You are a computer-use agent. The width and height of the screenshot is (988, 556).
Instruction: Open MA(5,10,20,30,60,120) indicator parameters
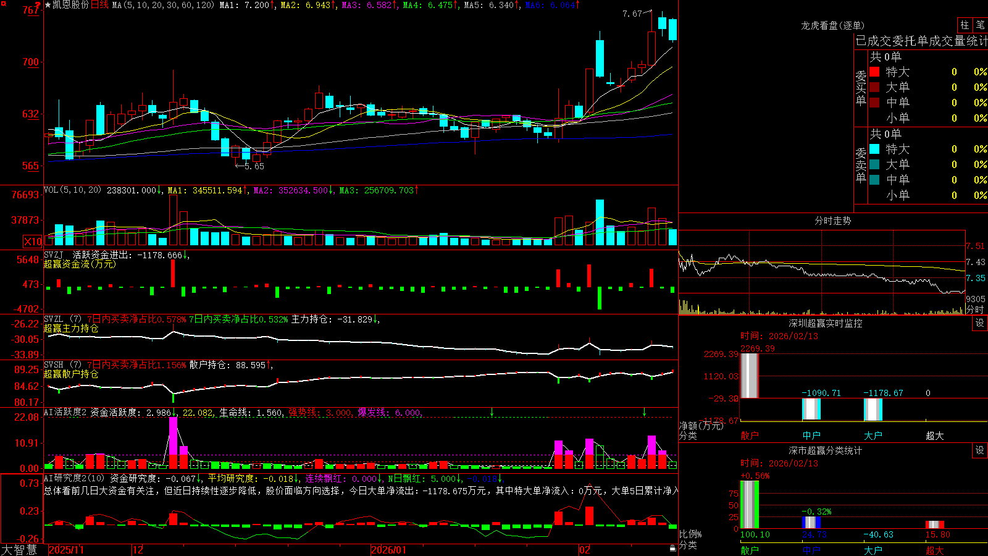(163, 5)
